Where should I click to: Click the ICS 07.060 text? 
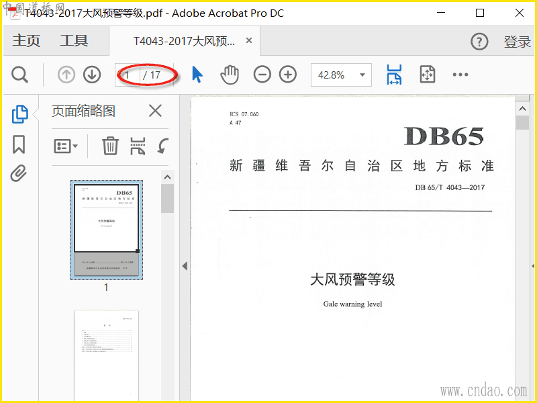coord(244,114)
